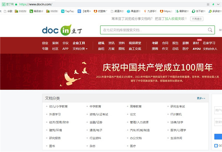
Task: Open the 杂志 category link
Action: pyautogui.click(x=92, y=146)
